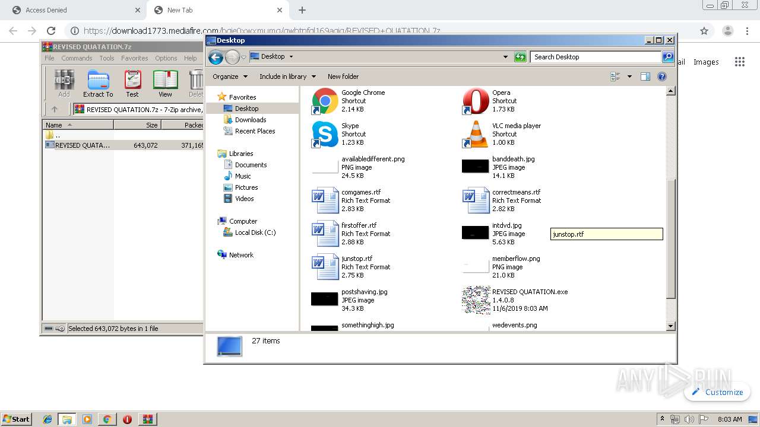This screenshot has height=427, width=760.
Task: Open WinRAR File menu
Action: tap(49, 58)
